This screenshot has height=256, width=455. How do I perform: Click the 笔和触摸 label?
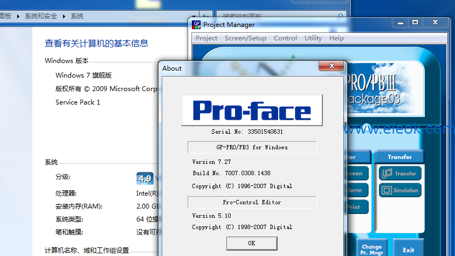pyautogui.click(x=69, y=232)
